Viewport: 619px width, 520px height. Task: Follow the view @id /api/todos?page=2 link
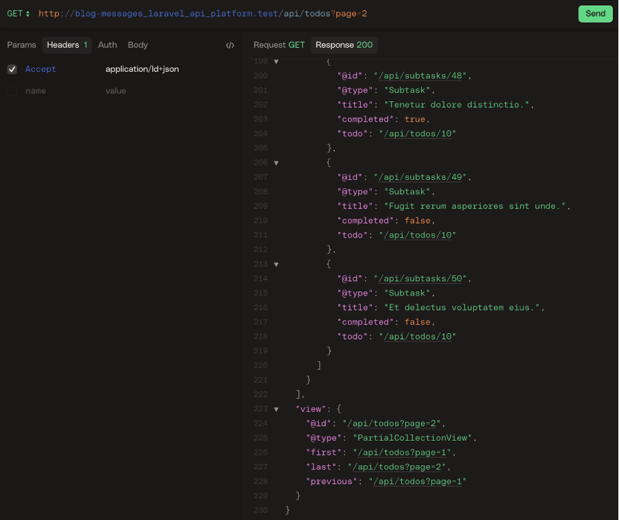click(392, 424)
